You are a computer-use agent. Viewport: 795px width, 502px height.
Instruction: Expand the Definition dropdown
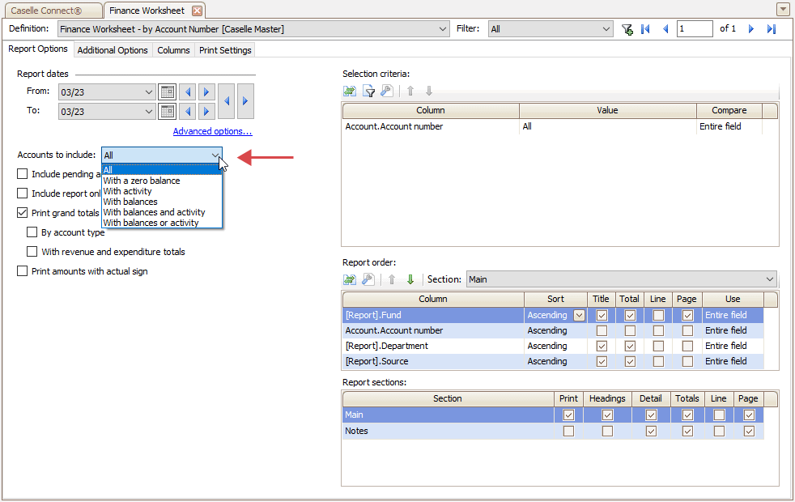coord(442,29)
